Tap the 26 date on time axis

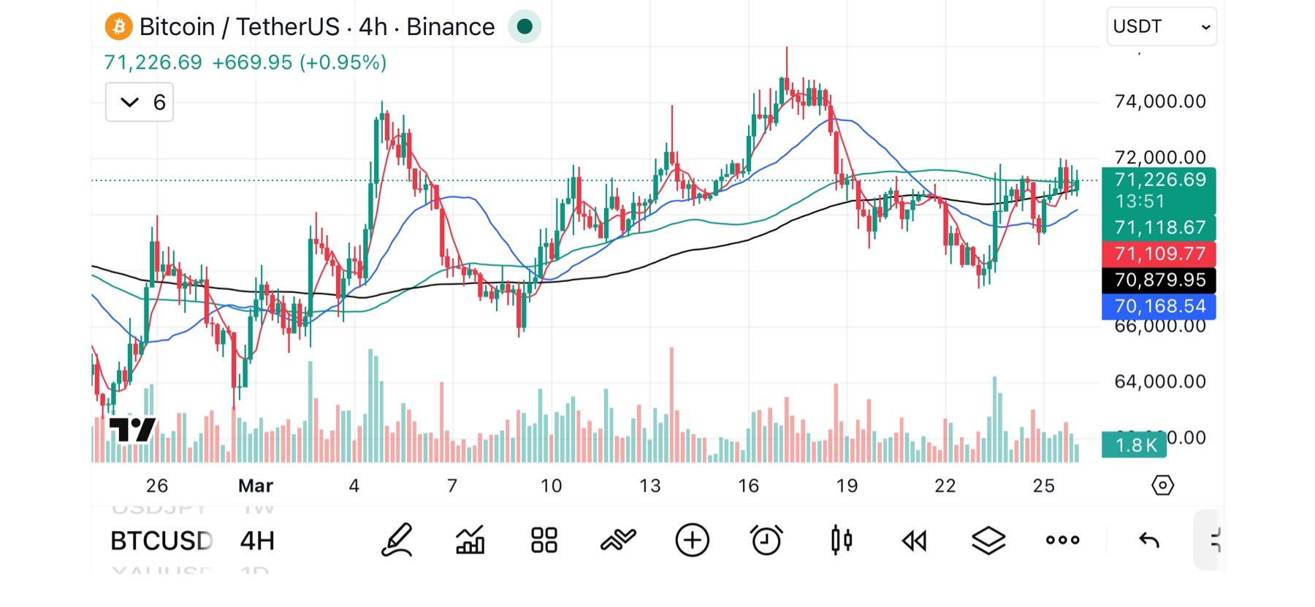[x=157, y=486]
